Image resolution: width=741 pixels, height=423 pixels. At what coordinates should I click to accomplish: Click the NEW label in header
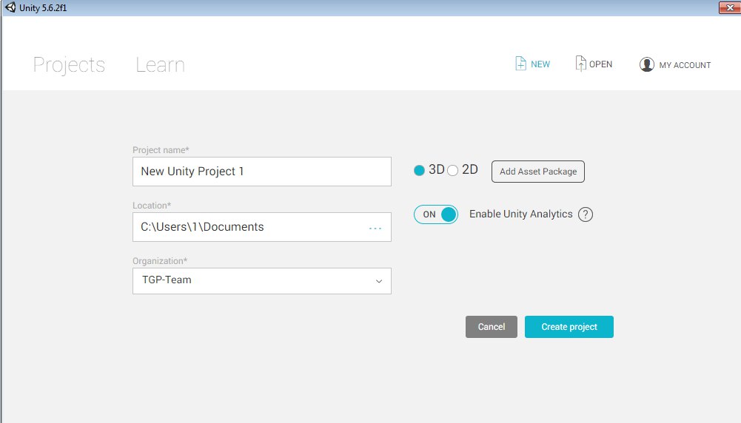click(x=540, y=64)
